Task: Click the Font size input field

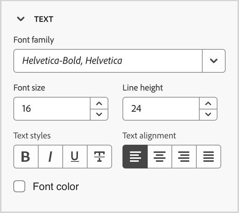Action: tap(52, 109)
